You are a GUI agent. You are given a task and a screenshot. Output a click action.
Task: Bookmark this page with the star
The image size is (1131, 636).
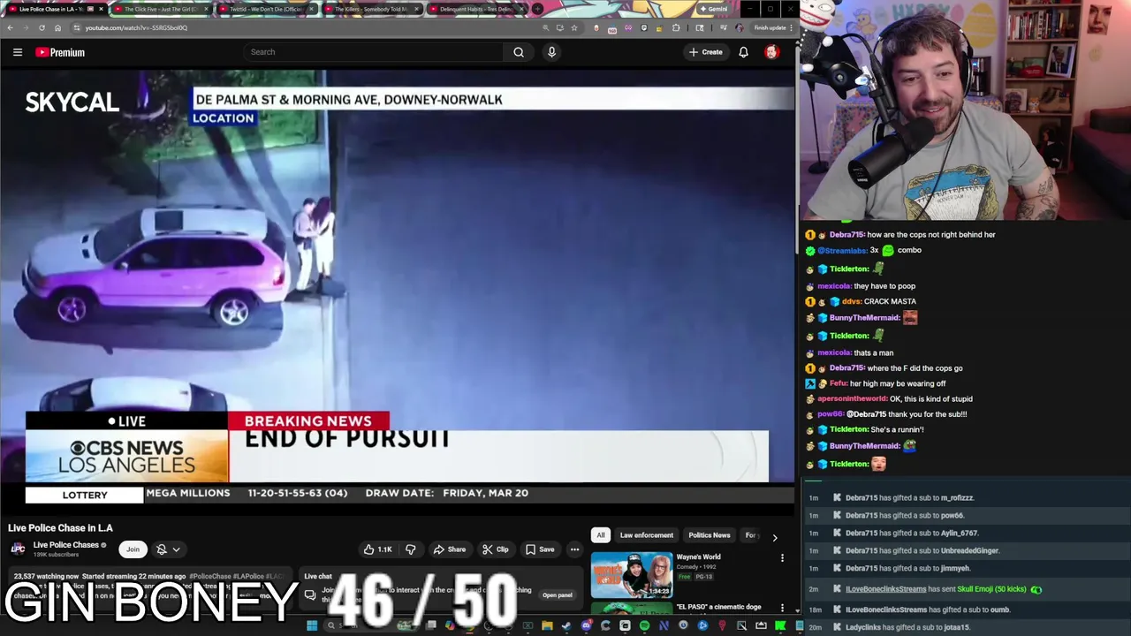click(574, 27)
